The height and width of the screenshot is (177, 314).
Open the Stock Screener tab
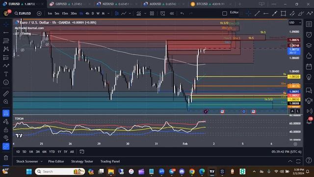pos(27,161)
